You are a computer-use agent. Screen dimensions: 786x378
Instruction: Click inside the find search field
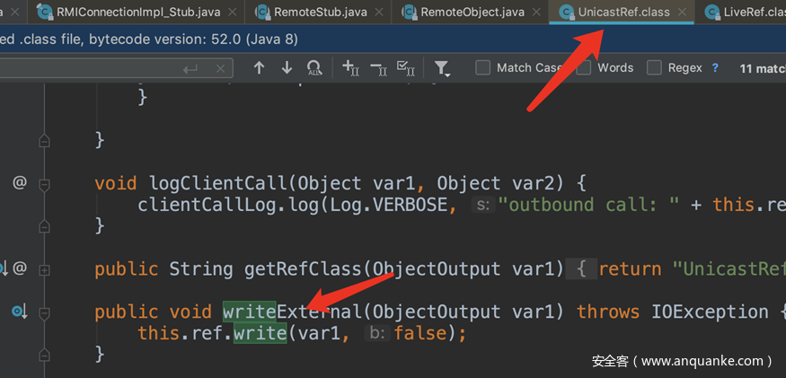(x=90, y=68)
